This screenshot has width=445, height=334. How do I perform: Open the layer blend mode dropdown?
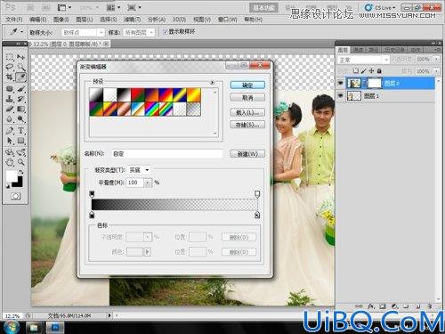click(363, 60)
